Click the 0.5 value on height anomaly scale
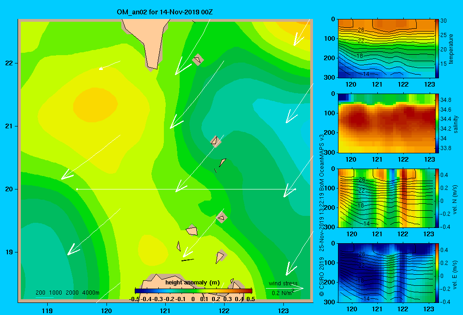 tap(250, 299)
